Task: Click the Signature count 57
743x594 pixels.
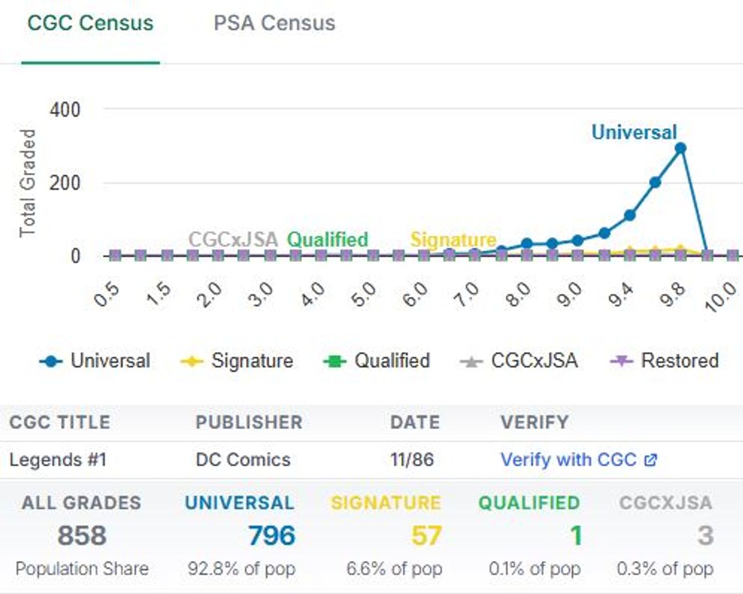Action: tap(426, 535)
